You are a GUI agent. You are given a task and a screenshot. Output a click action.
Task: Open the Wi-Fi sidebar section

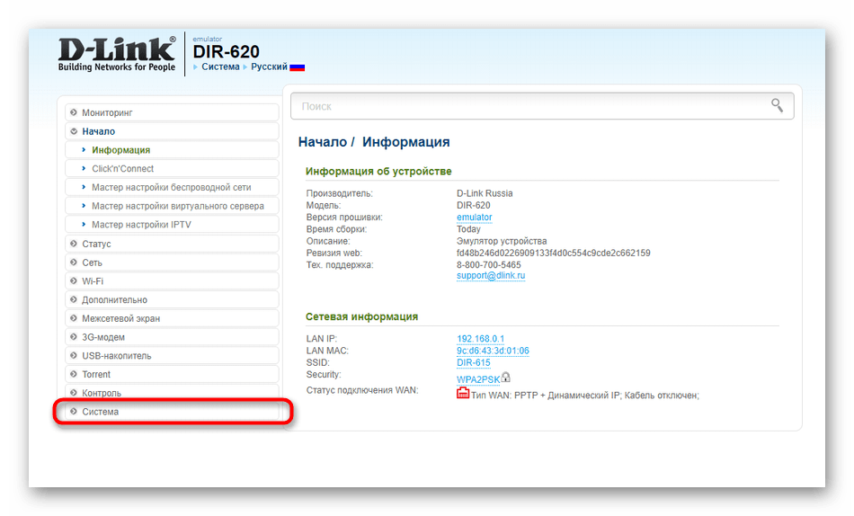(93, 281)
